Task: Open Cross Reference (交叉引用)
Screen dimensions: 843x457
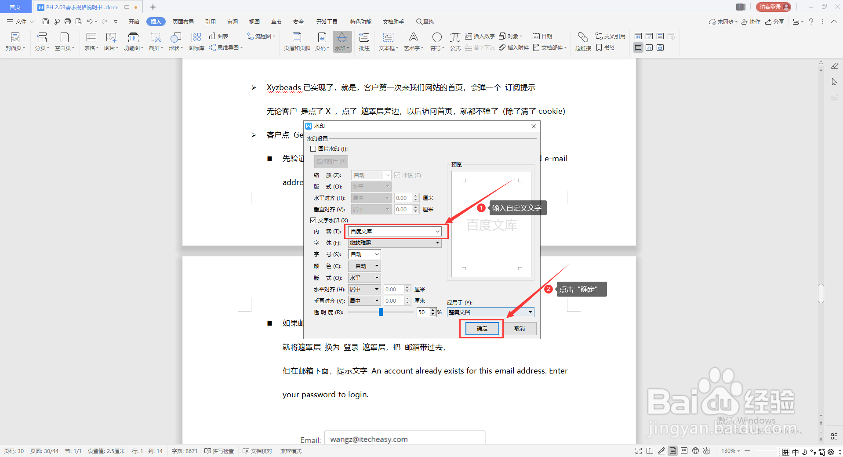Action: pos(610,36)
